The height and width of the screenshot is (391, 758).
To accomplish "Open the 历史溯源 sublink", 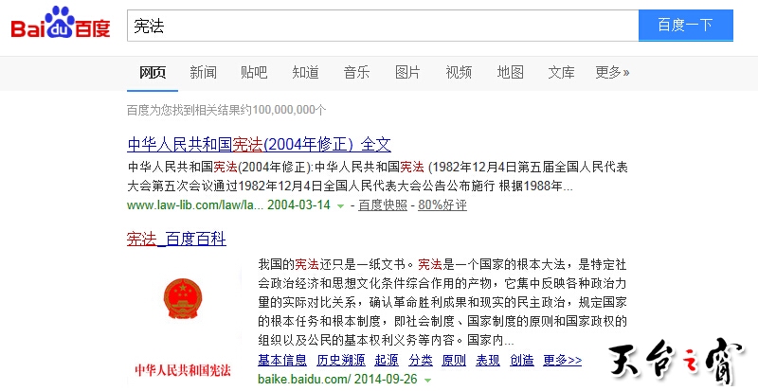I will (341, 360).
